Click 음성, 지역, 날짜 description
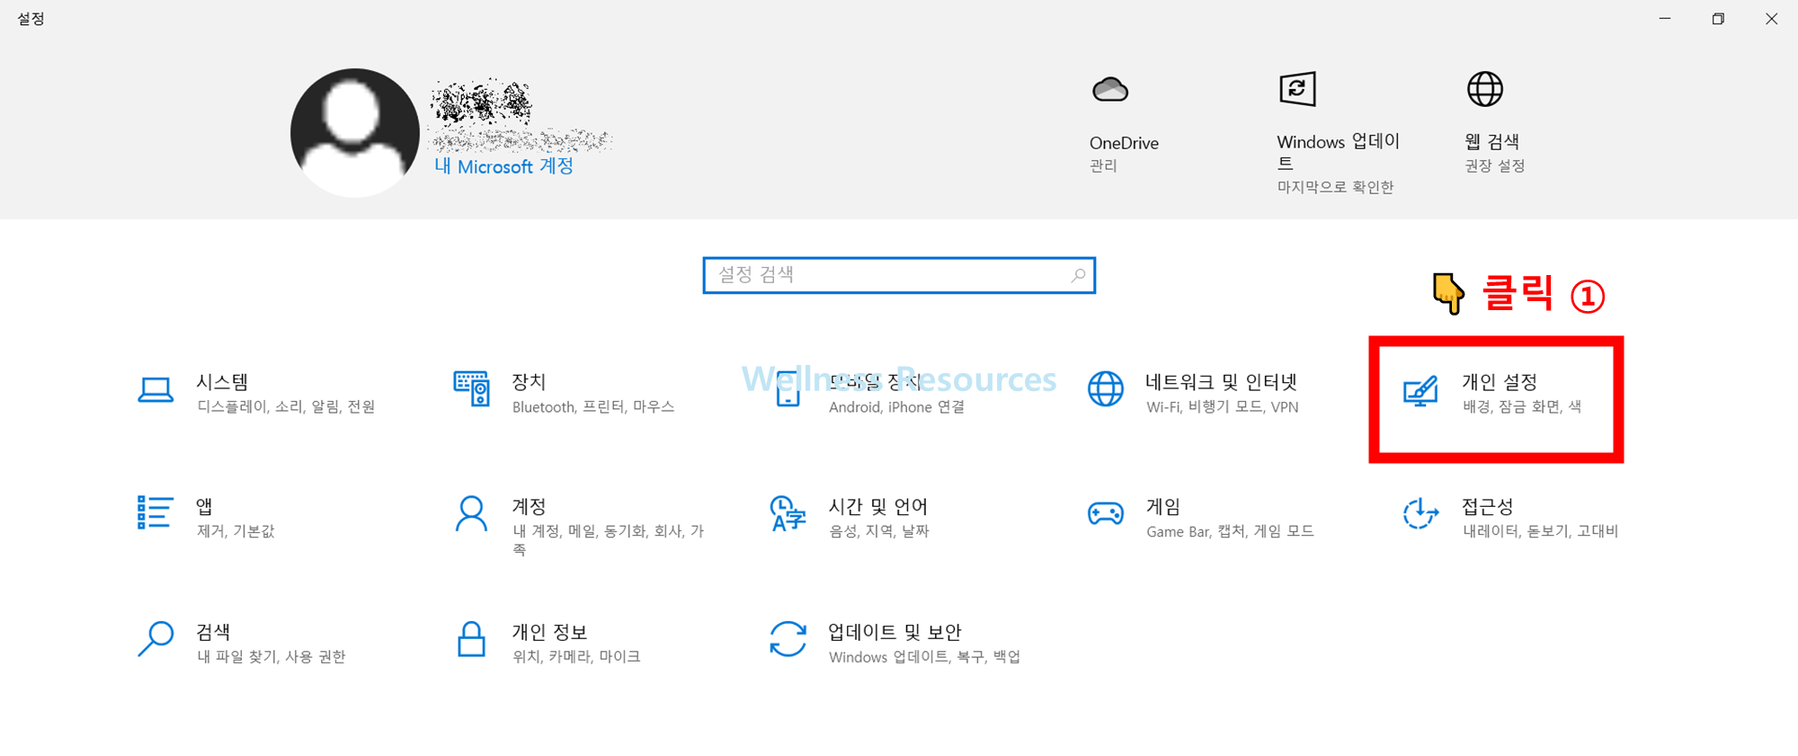 coord(879,531)
